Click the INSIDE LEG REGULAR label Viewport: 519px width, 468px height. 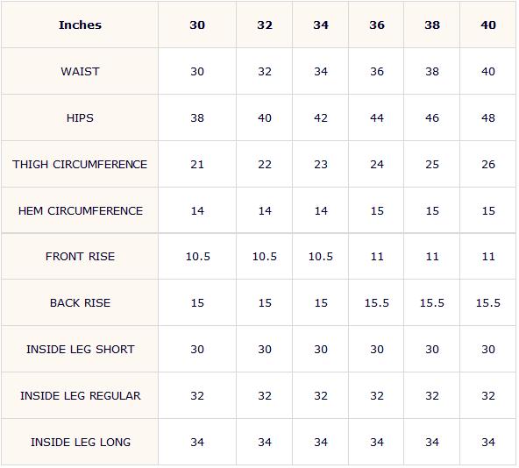(x=81, y=395)
